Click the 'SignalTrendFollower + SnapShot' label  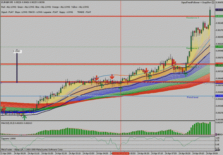196,2
